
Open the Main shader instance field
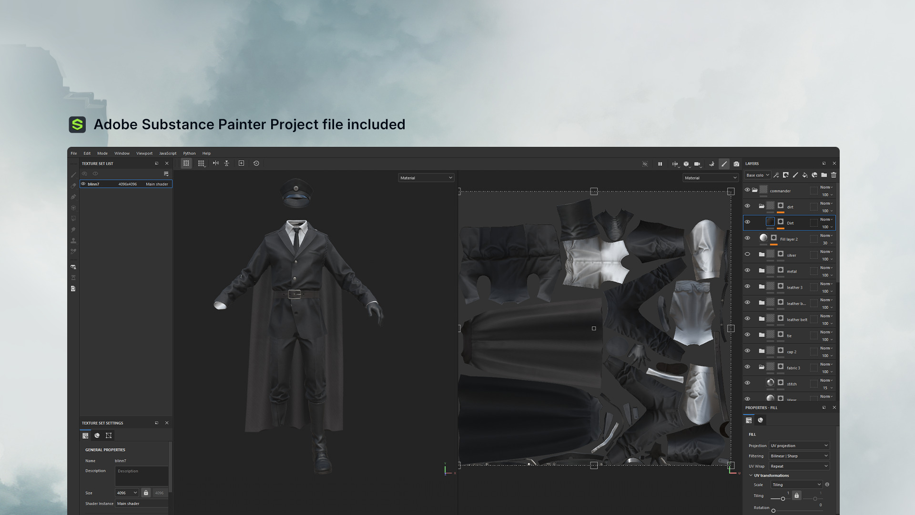(142, 504)
